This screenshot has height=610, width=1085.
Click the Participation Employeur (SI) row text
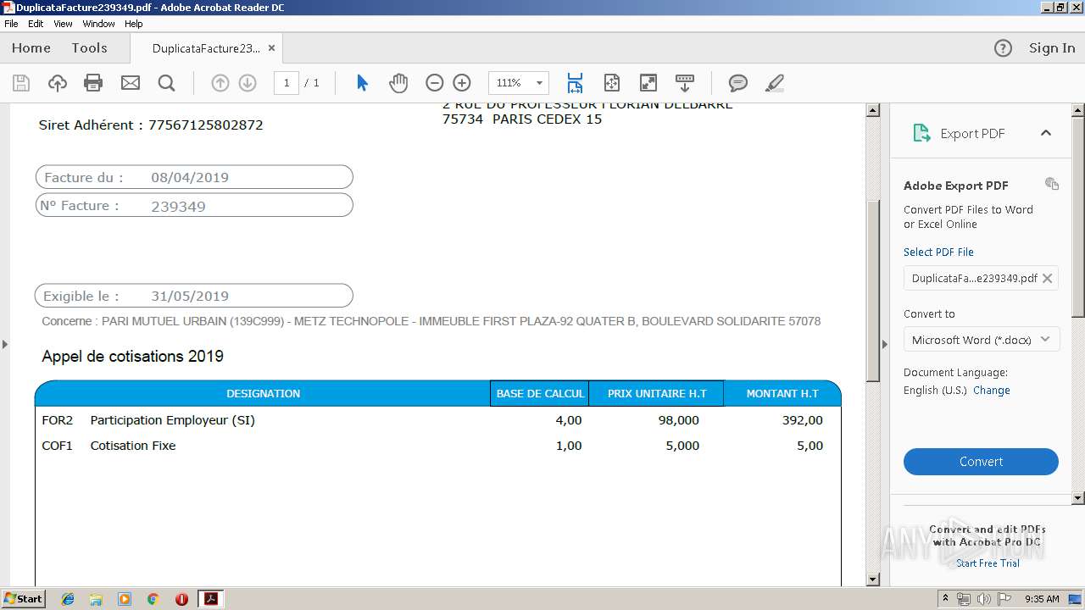click(x=173, y=420)
